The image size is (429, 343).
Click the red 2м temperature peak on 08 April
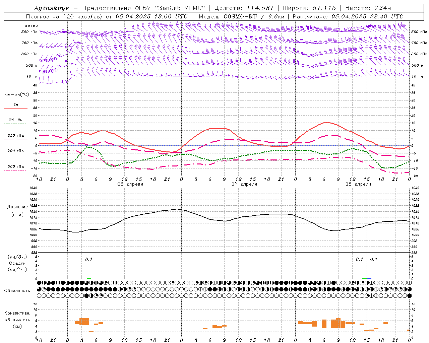pyautogui.click(x=327, y=122)
